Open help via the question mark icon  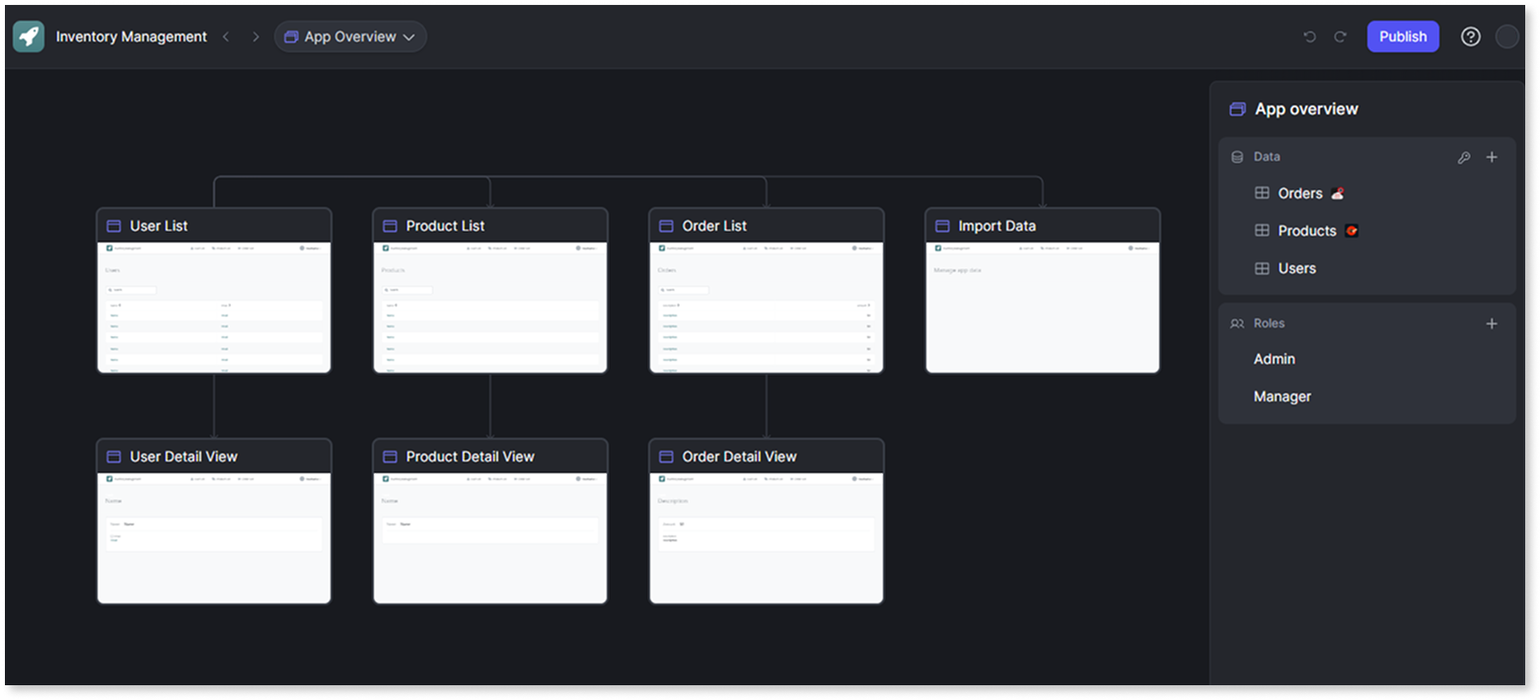[x=1470, y=36]
